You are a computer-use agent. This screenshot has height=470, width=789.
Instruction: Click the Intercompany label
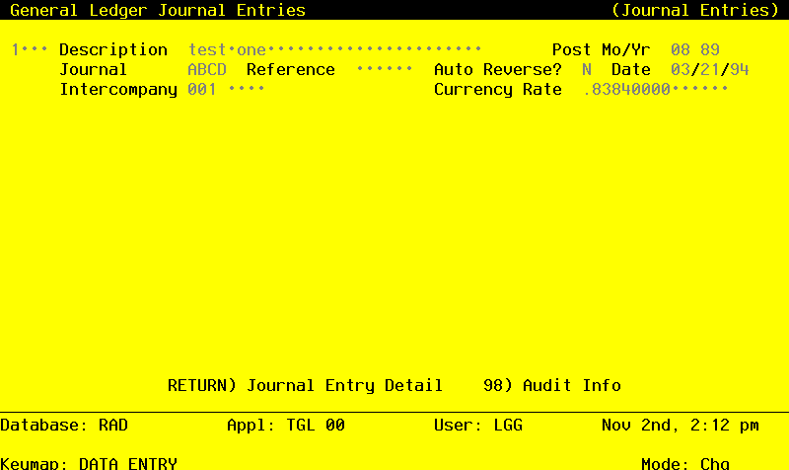[118, 90]
